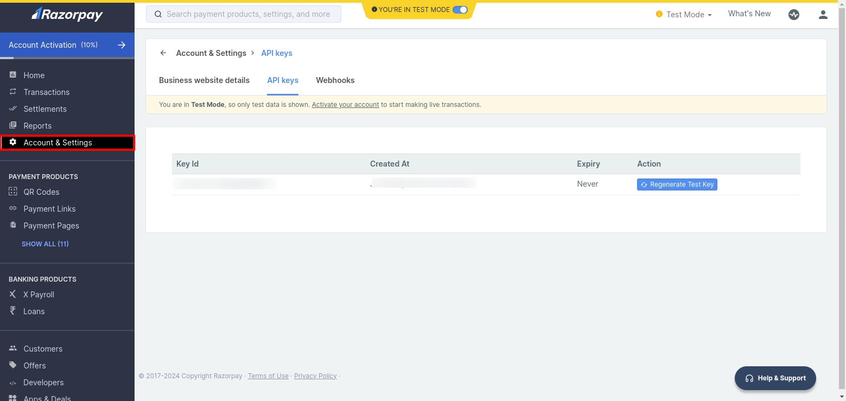846x401 pixels.
Task: Toggle the Test Mode switch off
Action: point(460,10)
